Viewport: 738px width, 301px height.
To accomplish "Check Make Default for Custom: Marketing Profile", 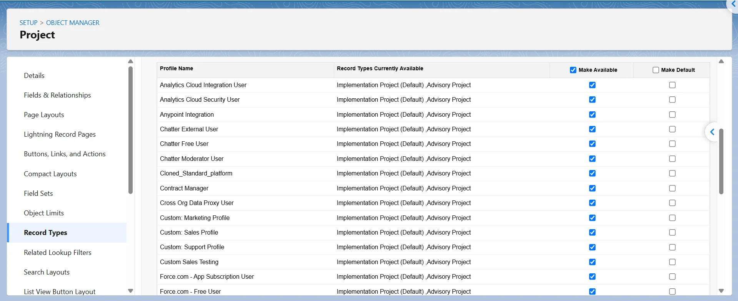I will (672, 218).
